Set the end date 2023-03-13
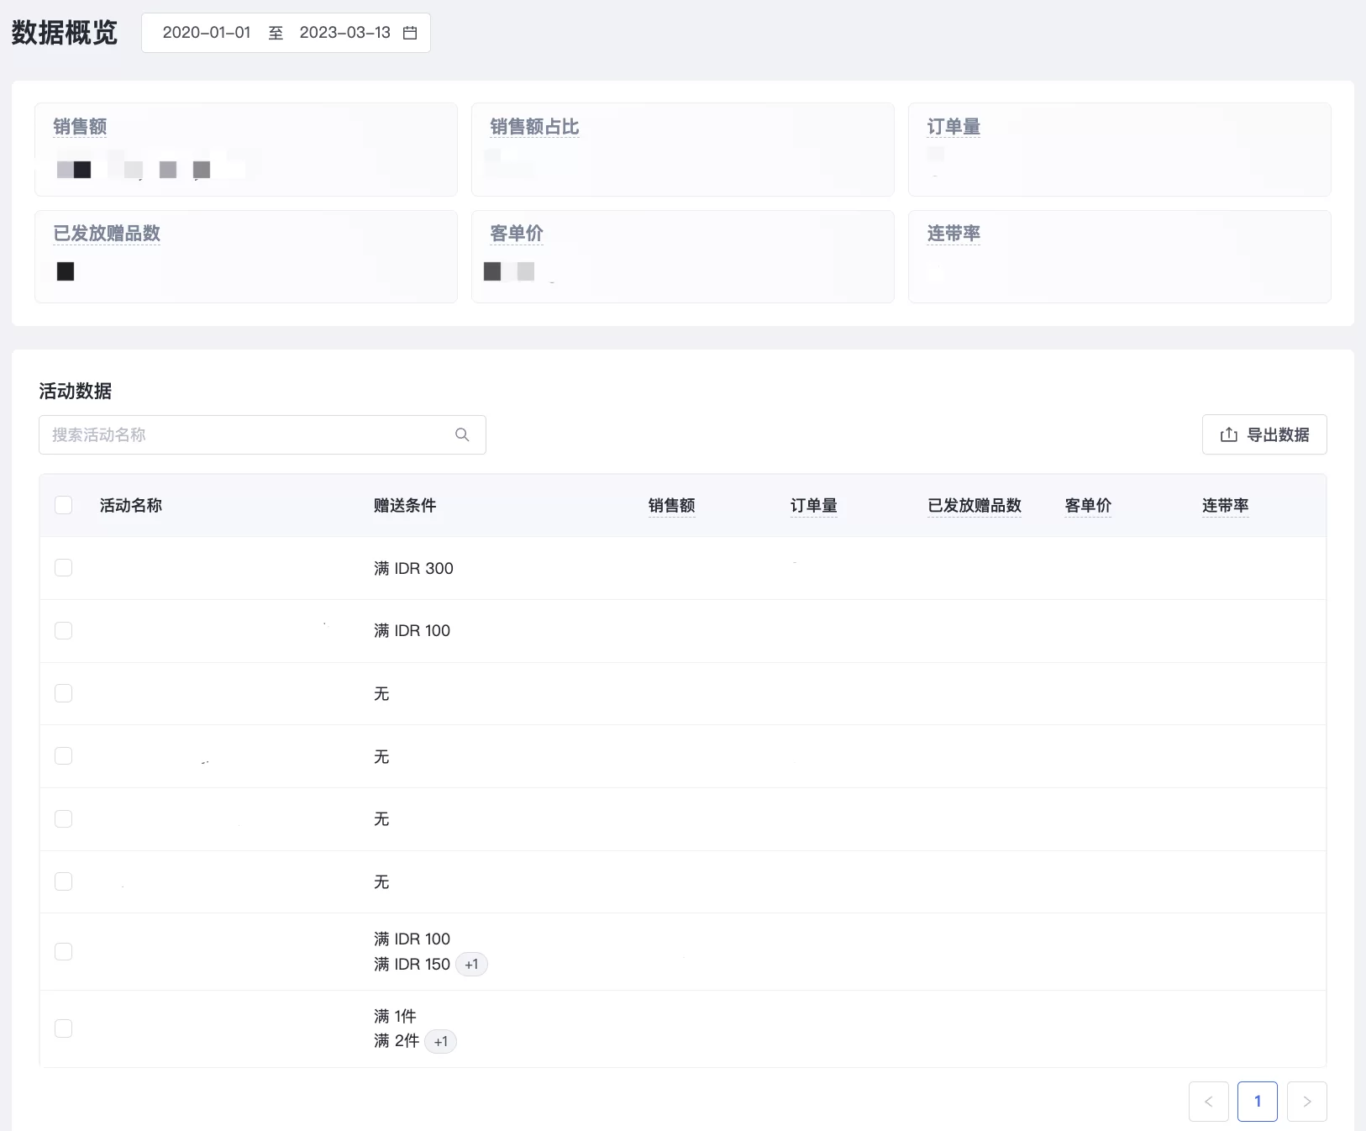Viewport: 1366px width, 1131px height. click(345, 33)
